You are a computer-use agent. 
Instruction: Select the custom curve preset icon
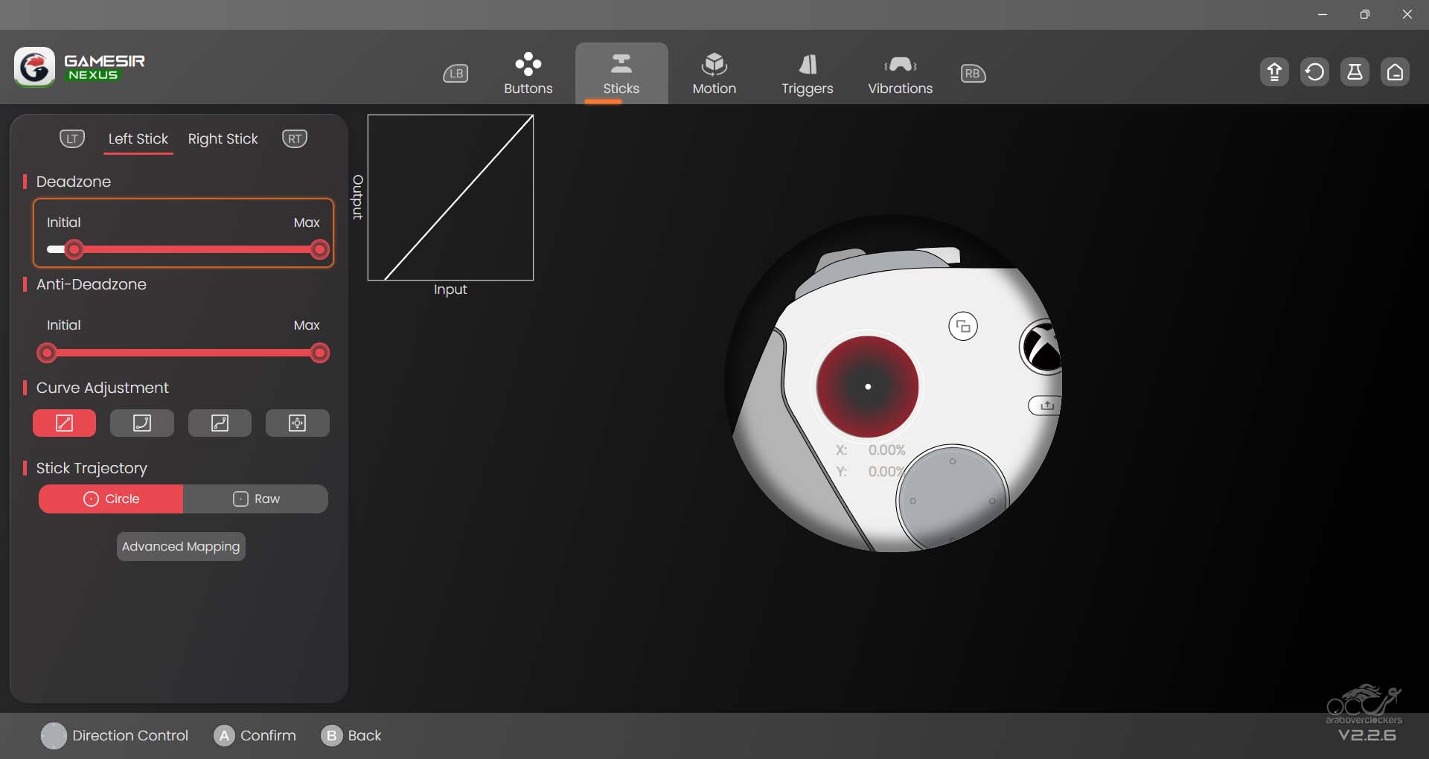coord(297,423)
